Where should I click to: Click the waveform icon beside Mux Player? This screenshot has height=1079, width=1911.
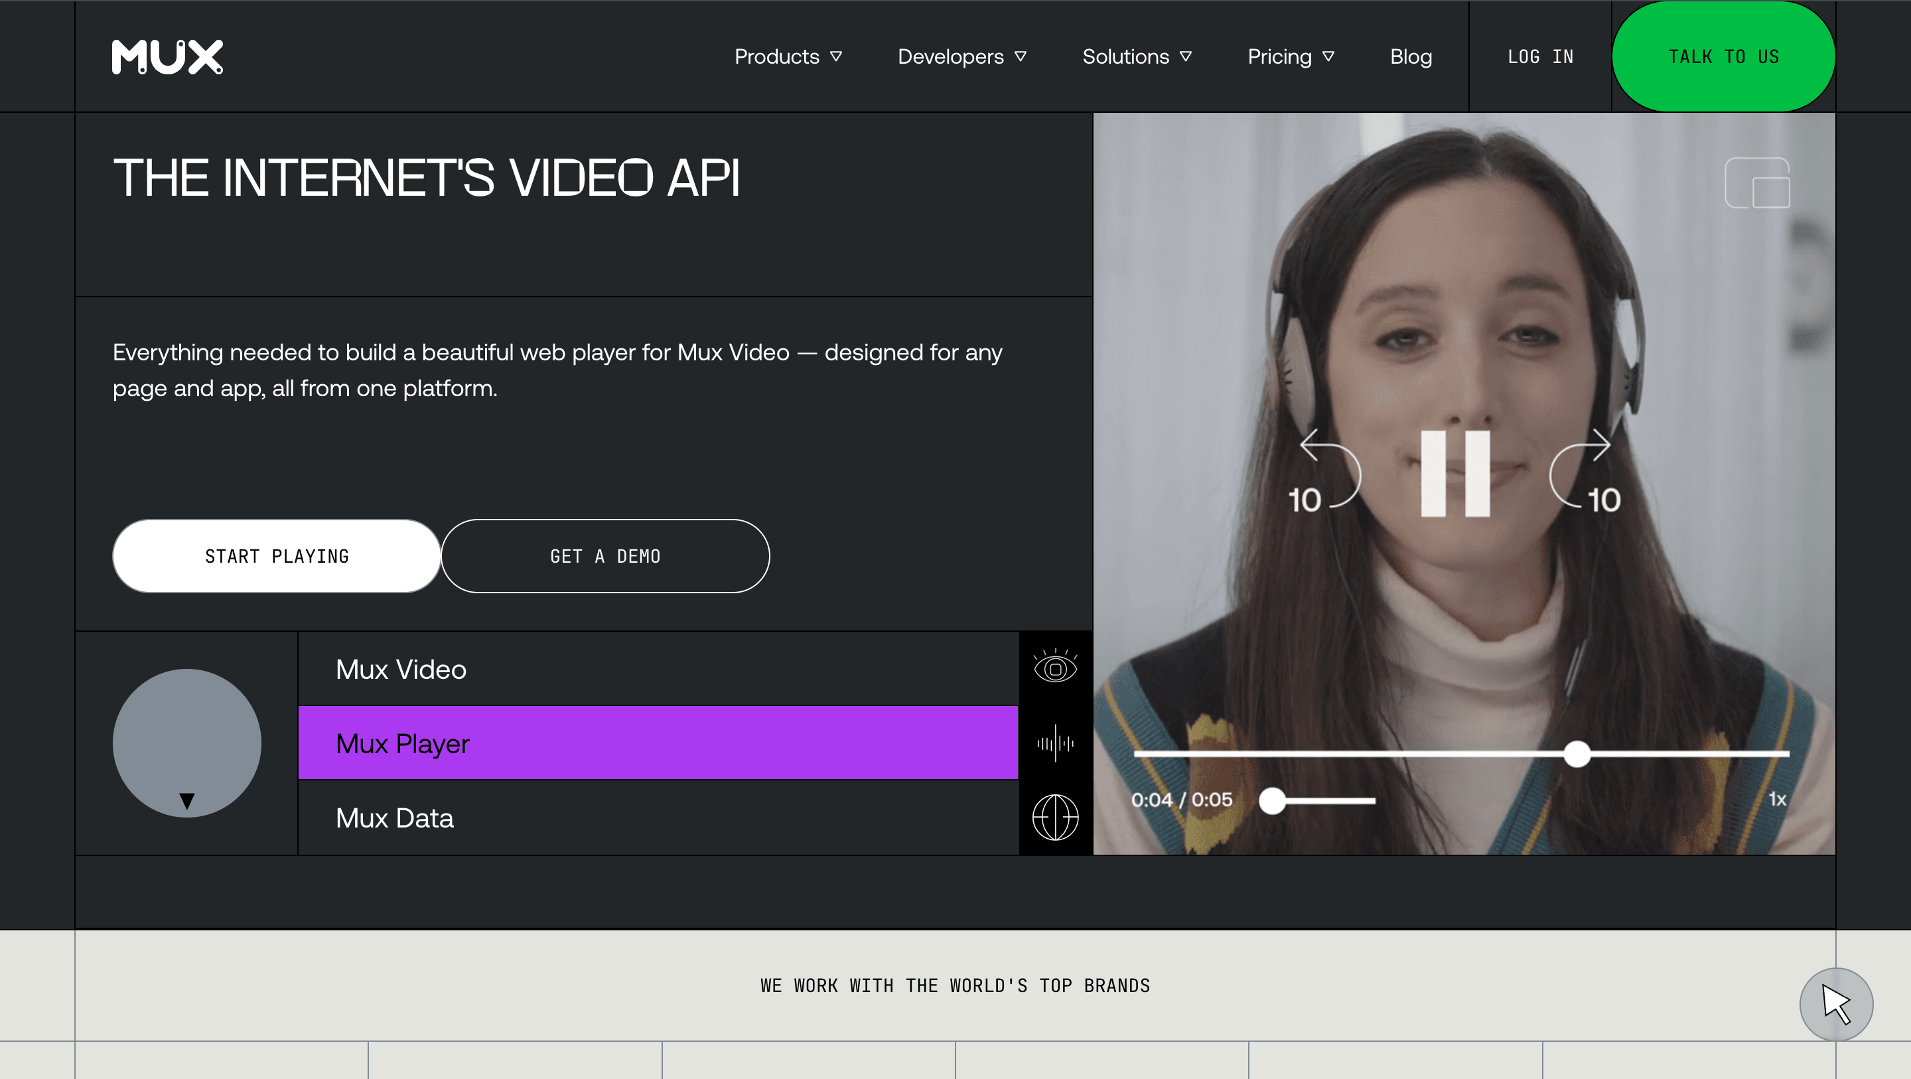1055,743
